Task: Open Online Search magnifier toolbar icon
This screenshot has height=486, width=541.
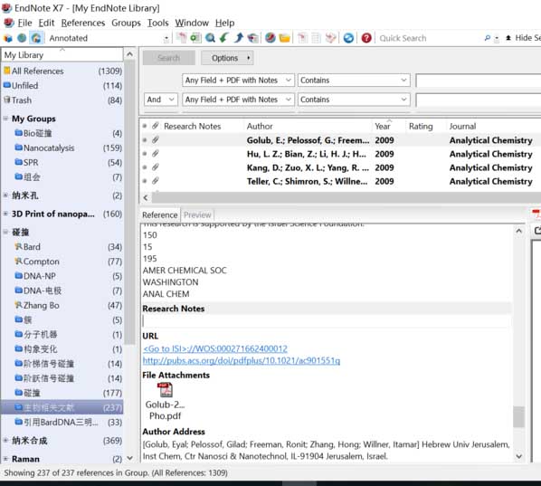Action: (210, 38)
